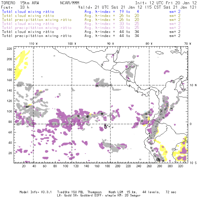Click the '200' tick on the vertical axis

click(9, 59)
